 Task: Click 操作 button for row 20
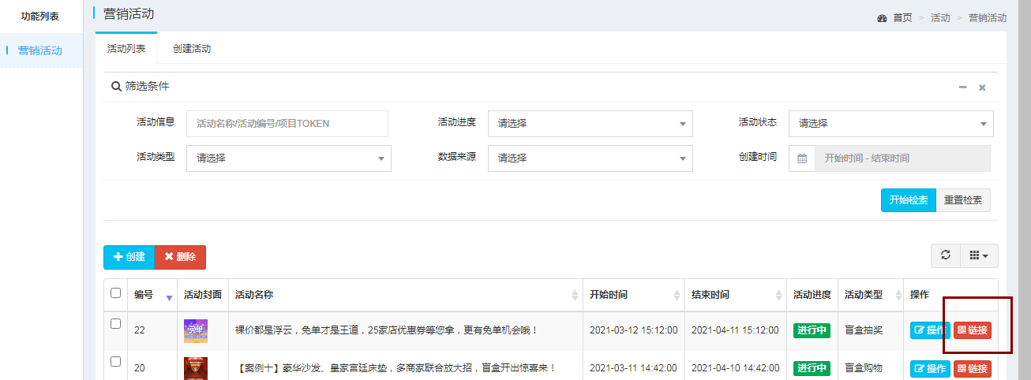coord(930,368)
